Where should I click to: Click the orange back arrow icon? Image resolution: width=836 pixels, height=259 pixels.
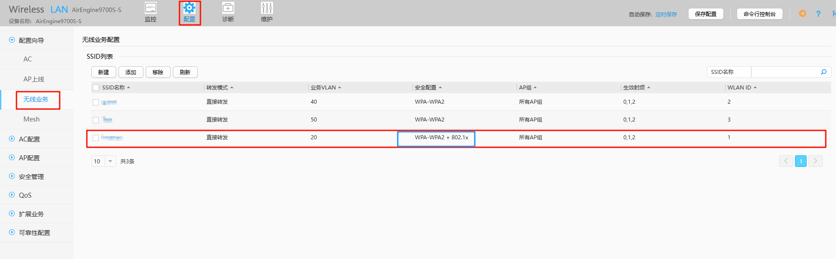click(x=802, y=14)
